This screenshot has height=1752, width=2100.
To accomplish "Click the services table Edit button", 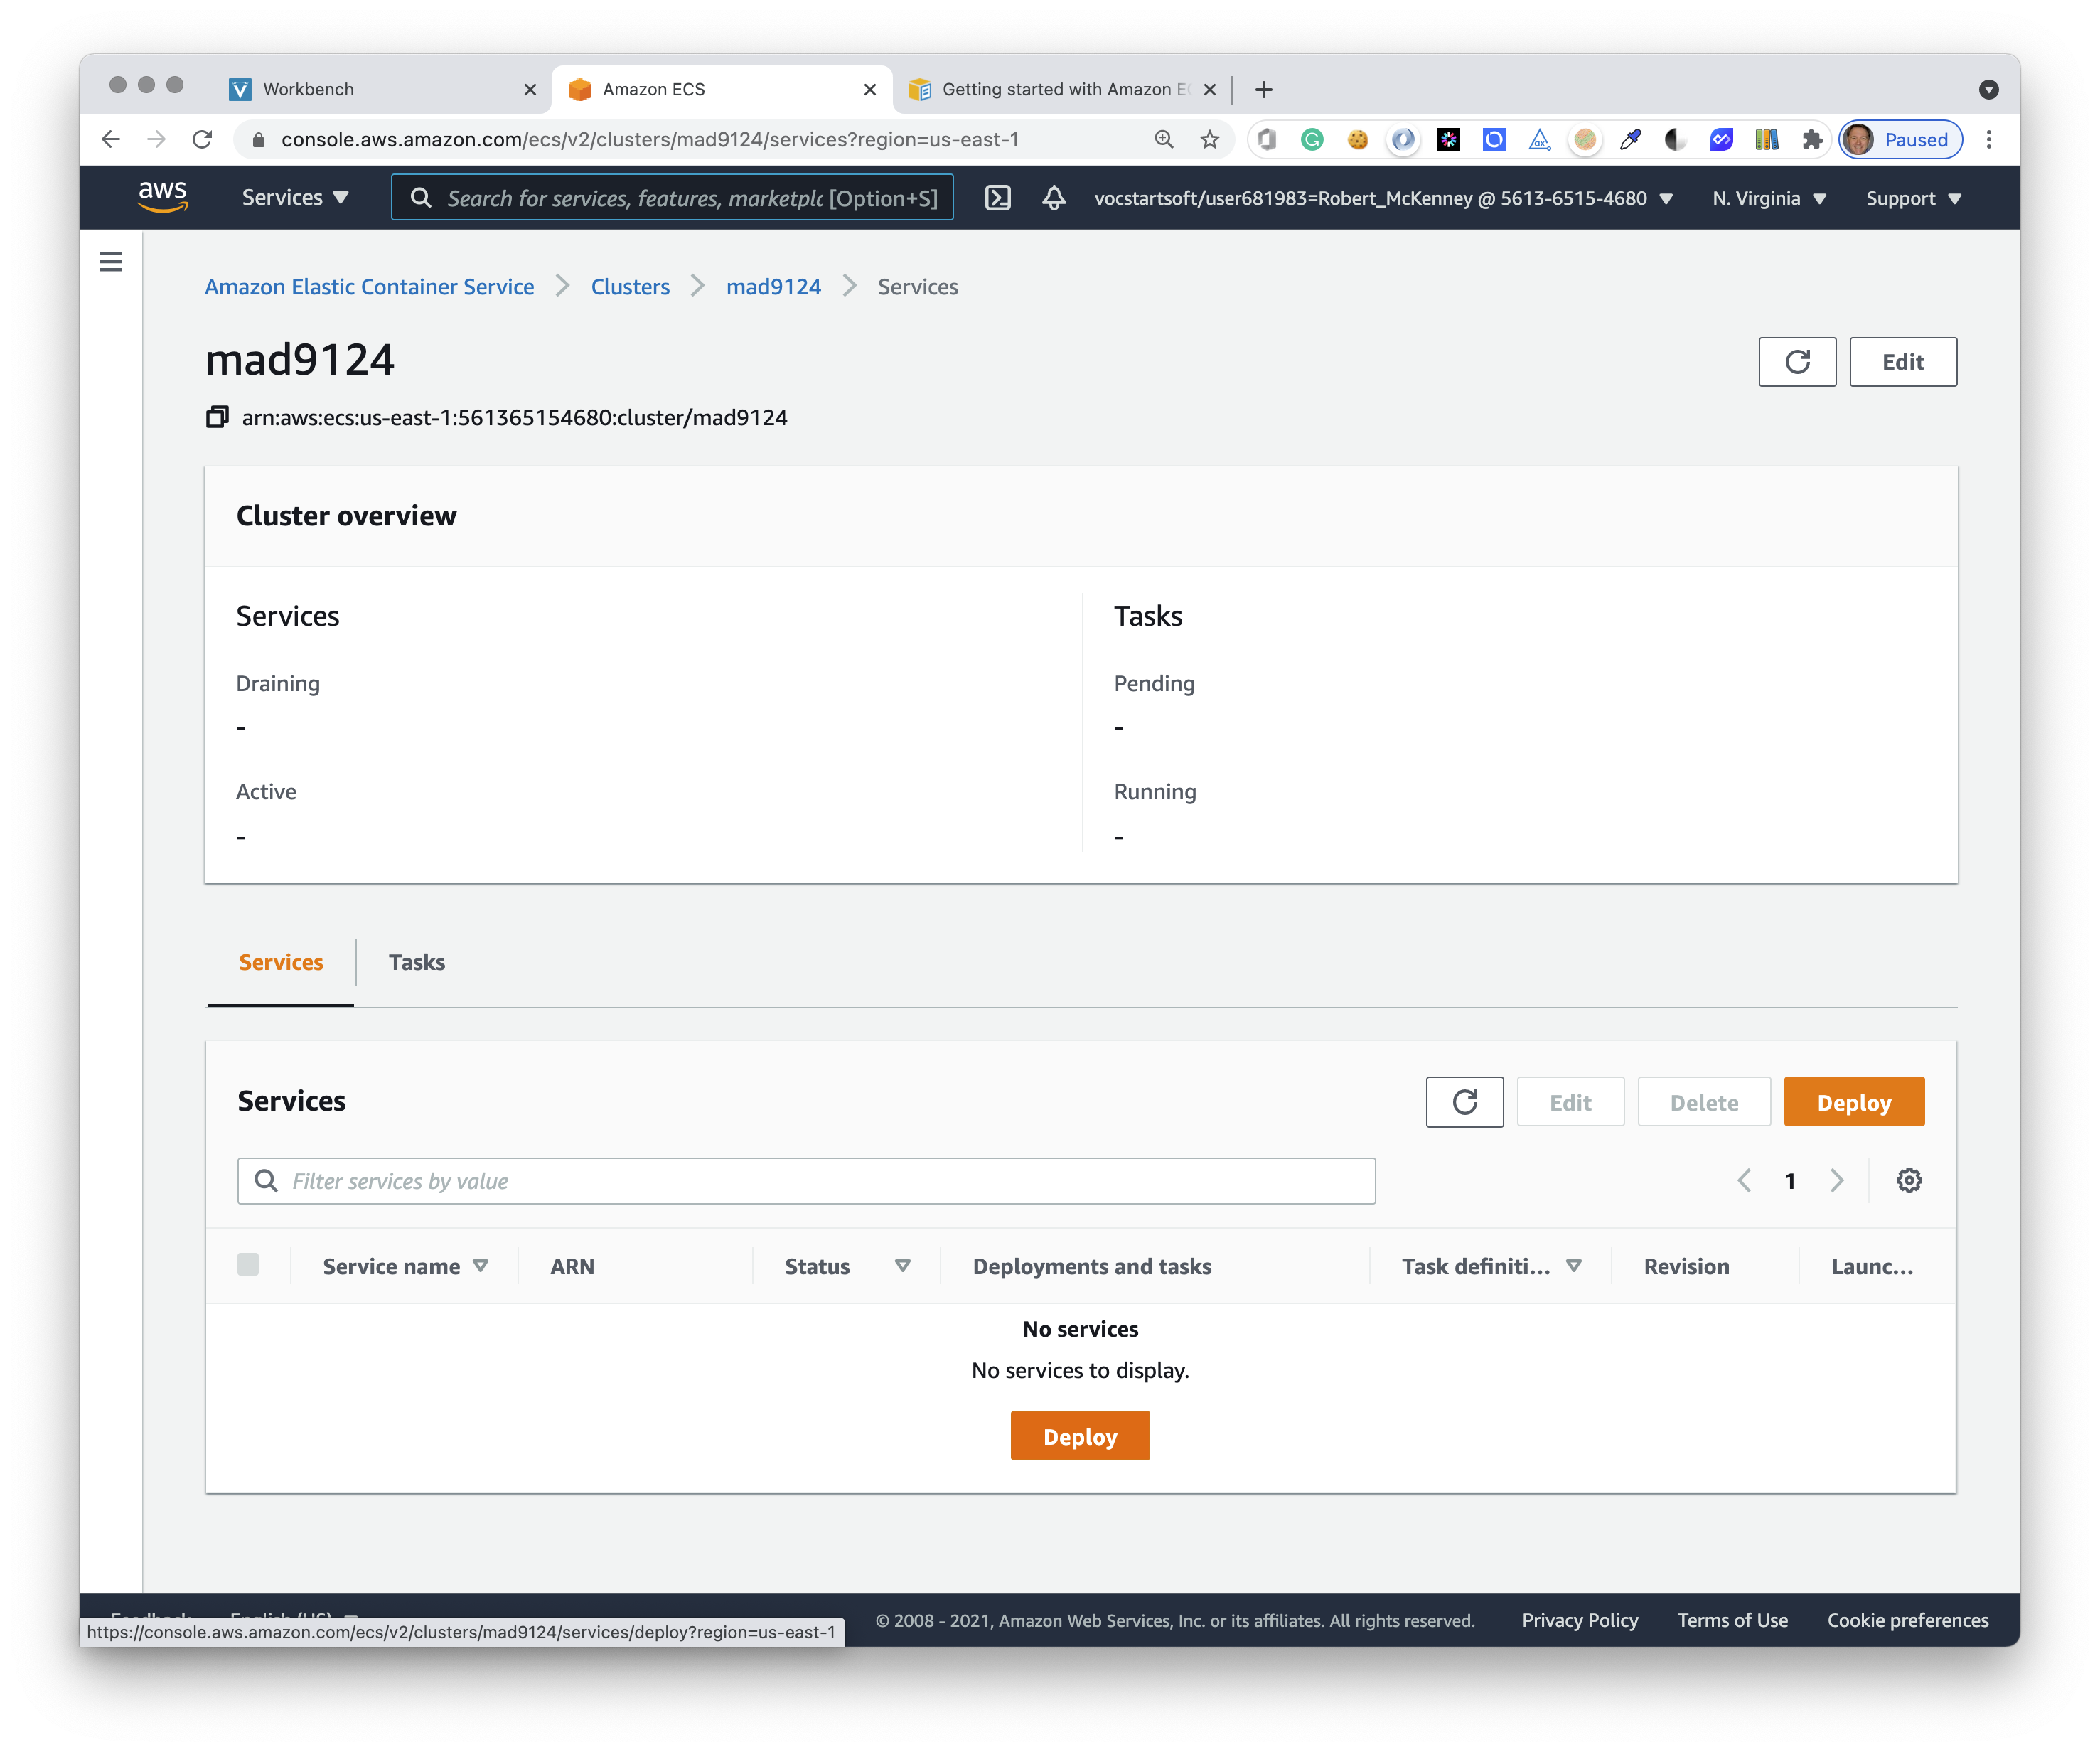I will (1570, 1102).
